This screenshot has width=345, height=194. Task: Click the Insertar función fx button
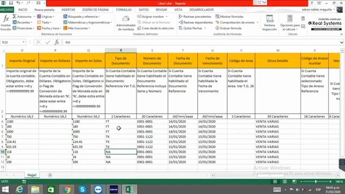(x=6, y=23)
